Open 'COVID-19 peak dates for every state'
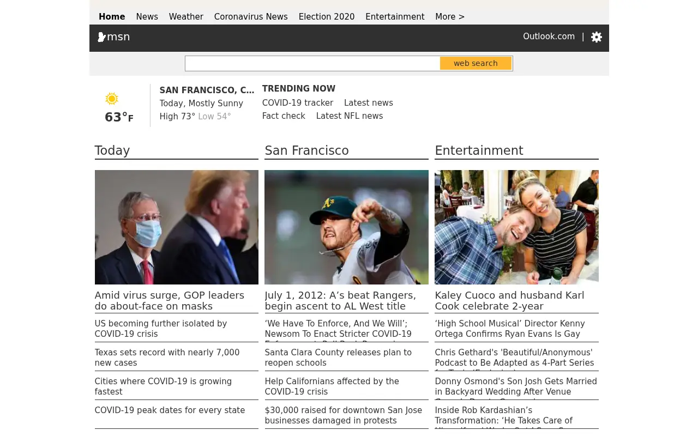The height and width of the screenshot is (436, 698). coord(170,410)
